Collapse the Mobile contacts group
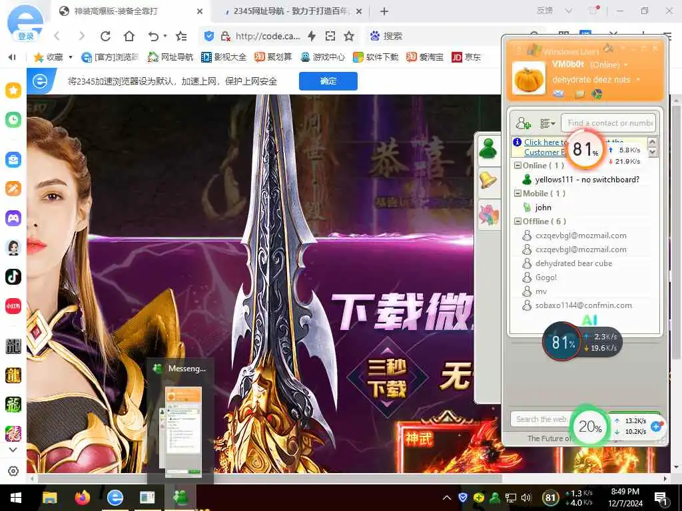The image size is (682, 511). click(517, 194)
